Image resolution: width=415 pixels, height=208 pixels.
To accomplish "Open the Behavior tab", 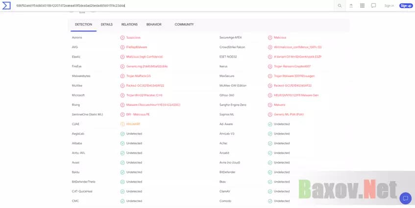I will coord(154,24).
